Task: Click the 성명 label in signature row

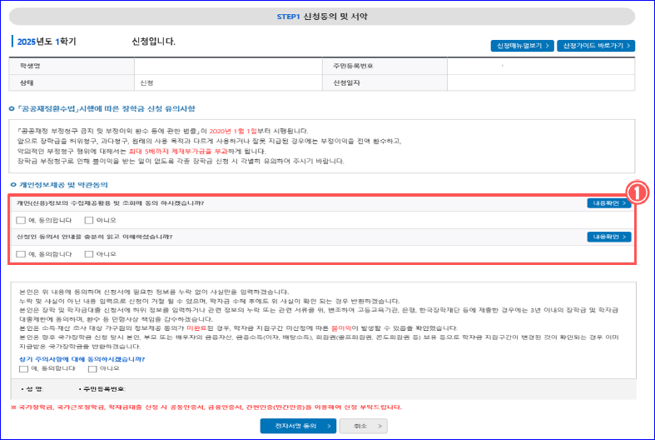Action: (x=32, y=389)
